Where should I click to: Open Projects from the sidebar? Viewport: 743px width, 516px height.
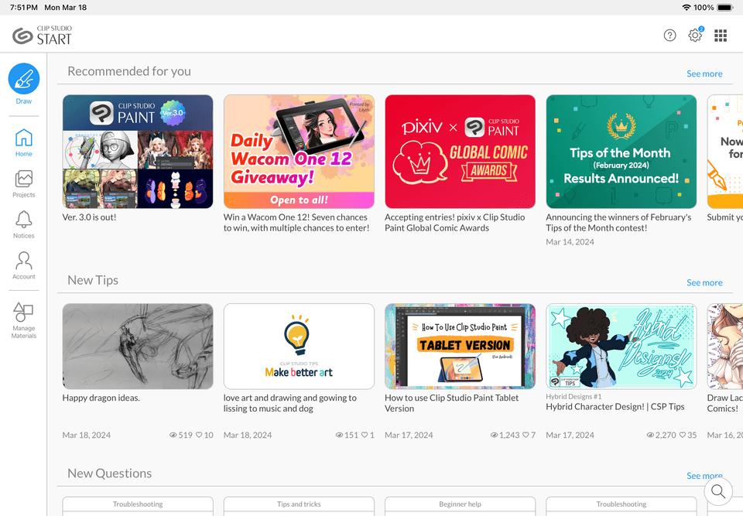24,184
